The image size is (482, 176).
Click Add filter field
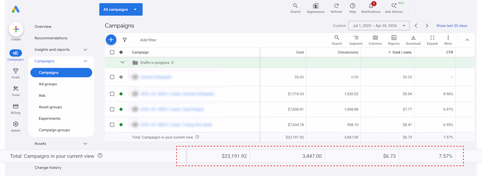point(148,40)
